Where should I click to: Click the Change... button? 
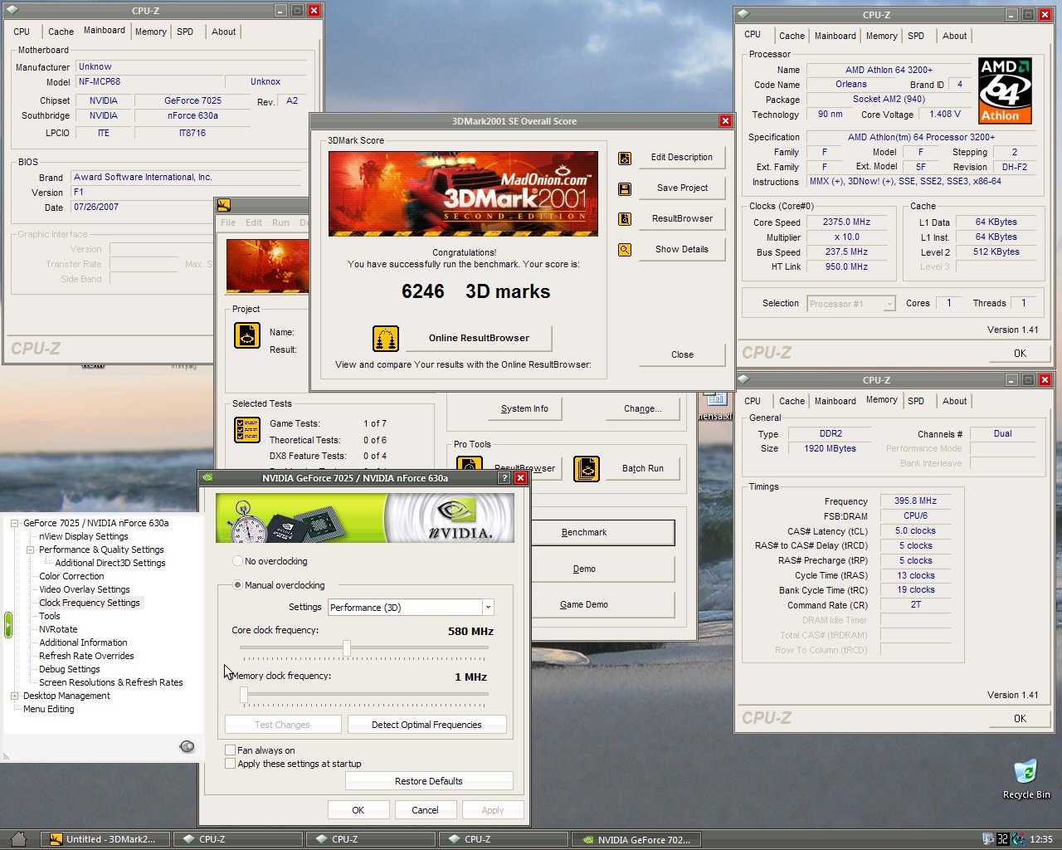643,408
